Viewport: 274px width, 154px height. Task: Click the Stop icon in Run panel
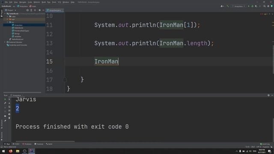(x=5, y=107)
